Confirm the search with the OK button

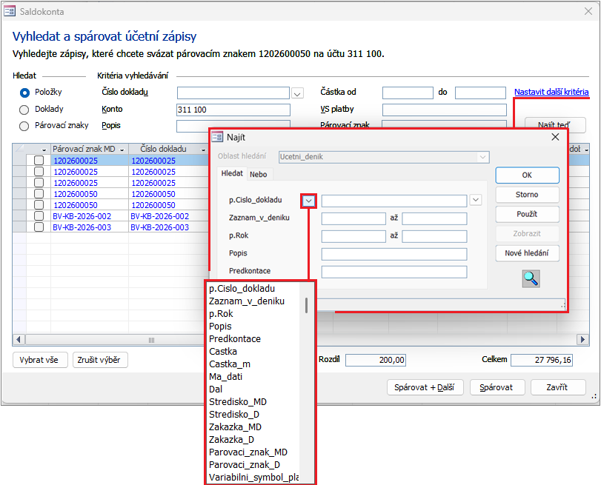(x=527, y=175)
